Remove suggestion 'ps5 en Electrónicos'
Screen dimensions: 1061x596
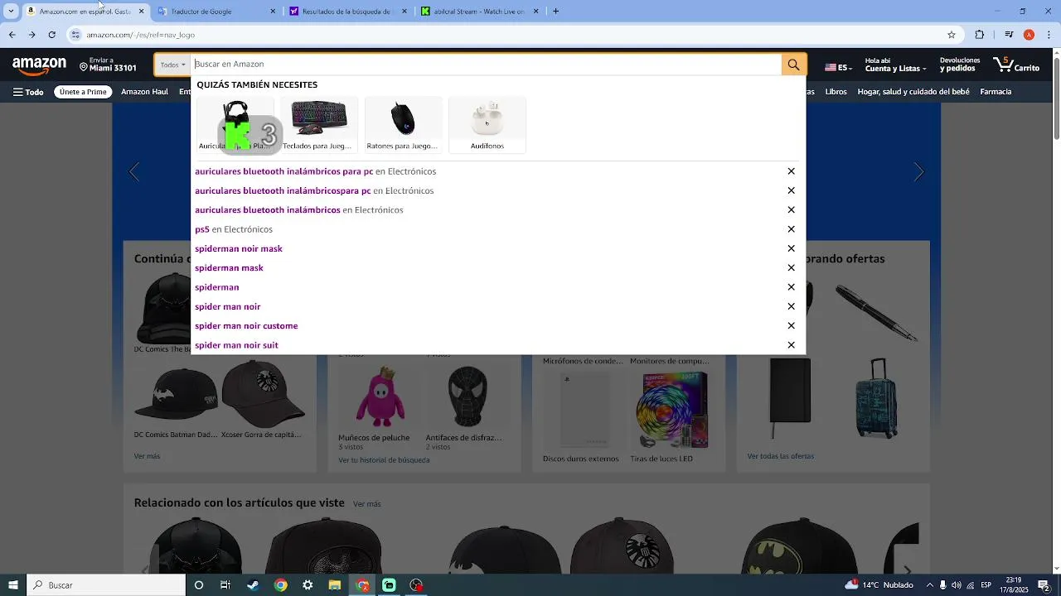pos(791,229)
